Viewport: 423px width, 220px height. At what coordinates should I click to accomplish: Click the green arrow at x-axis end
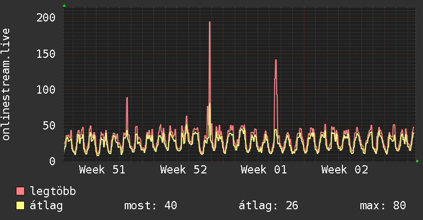pyautogui.click(x=417, y=161)
